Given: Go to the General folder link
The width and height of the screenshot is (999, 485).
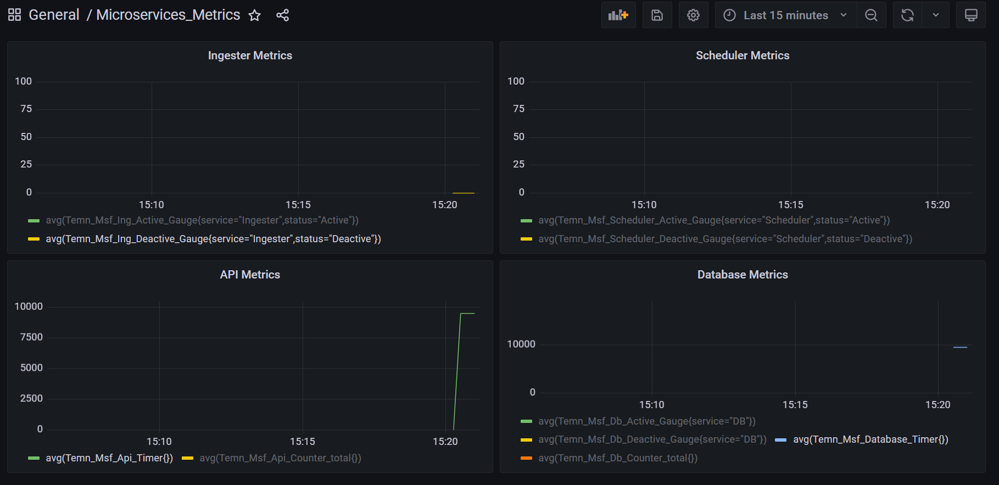Looking at the screenshot, I should [x=54, y=15].
